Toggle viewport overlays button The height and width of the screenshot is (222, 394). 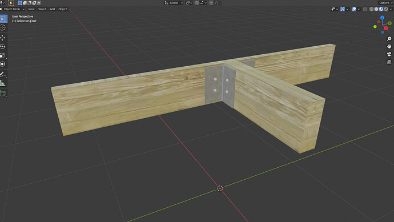(354, 9)
